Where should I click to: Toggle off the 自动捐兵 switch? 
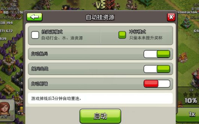[157, 54]
